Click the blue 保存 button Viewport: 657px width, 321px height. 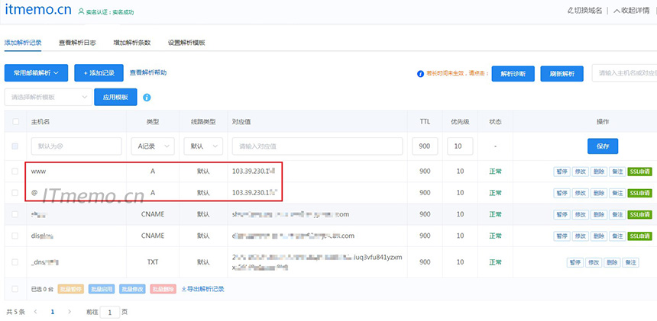[603, 146]
